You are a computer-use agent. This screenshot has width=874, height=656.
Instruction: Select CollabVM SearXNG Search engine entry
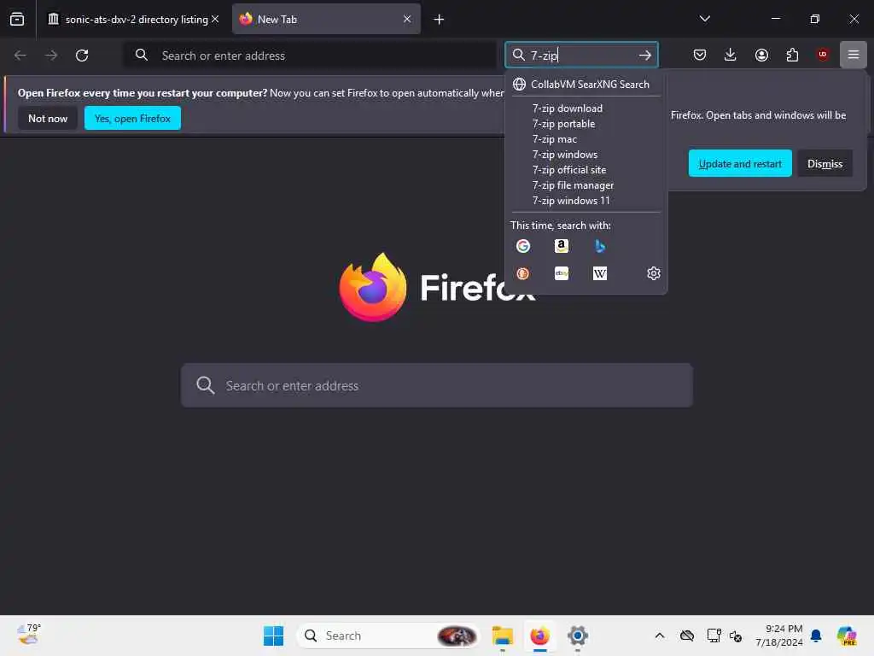(586, 85)
